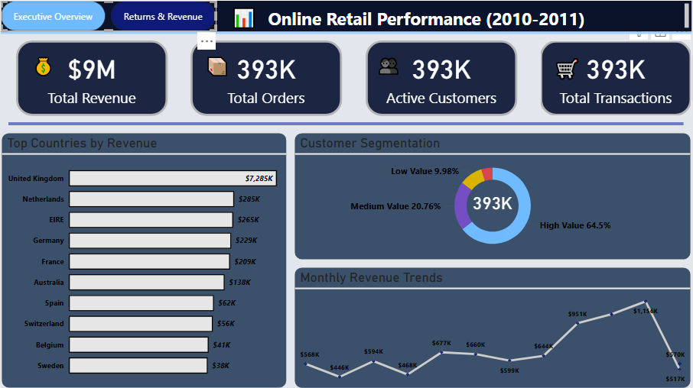Viewport: 693px width, 388px height.
Task: Open the More options ellipsis menu
Action: point(207,41)
